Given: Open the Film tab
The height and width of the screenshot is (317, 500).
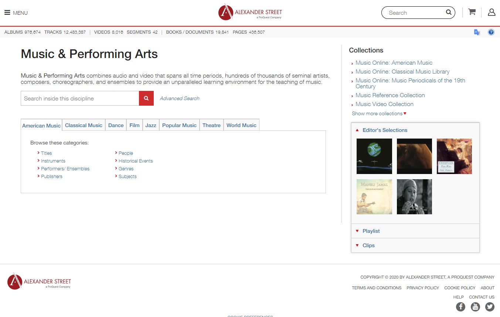Looking at the screenshot, I should point(135,125).
